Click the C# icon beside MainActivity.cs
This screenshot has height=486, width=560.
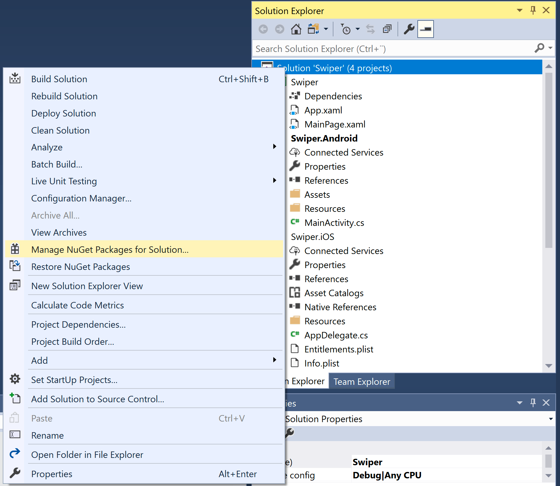pos(295,222)
